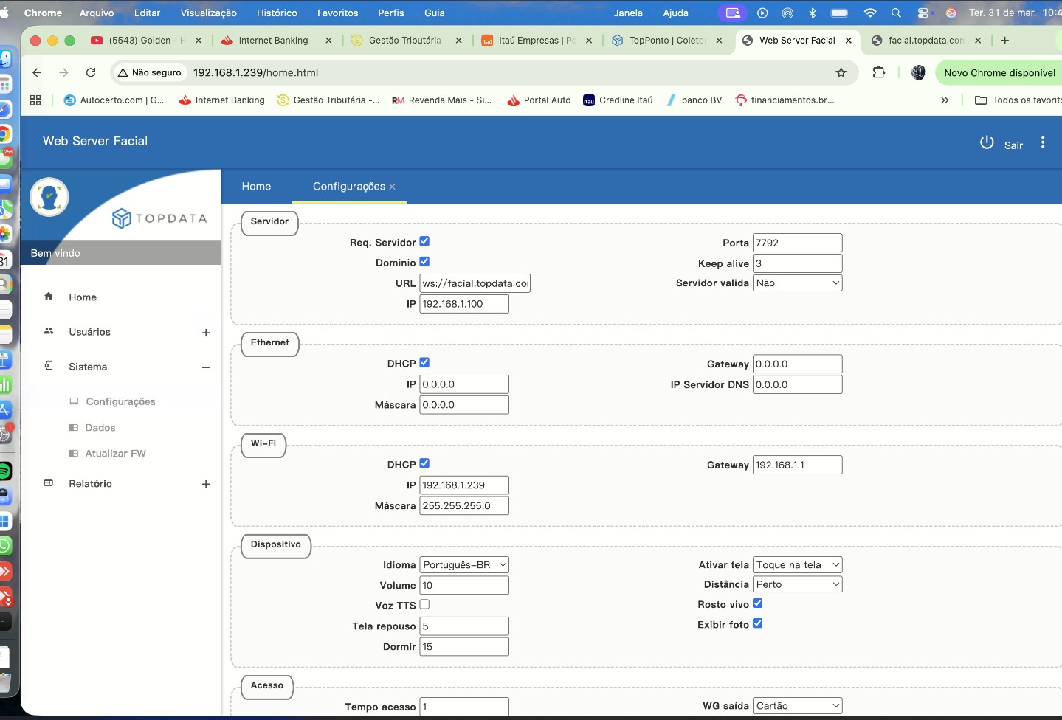Toggle the Ethernet DHCP checkbox
The height and width of the screenshot is (720, 1062).
pos(424,362)
